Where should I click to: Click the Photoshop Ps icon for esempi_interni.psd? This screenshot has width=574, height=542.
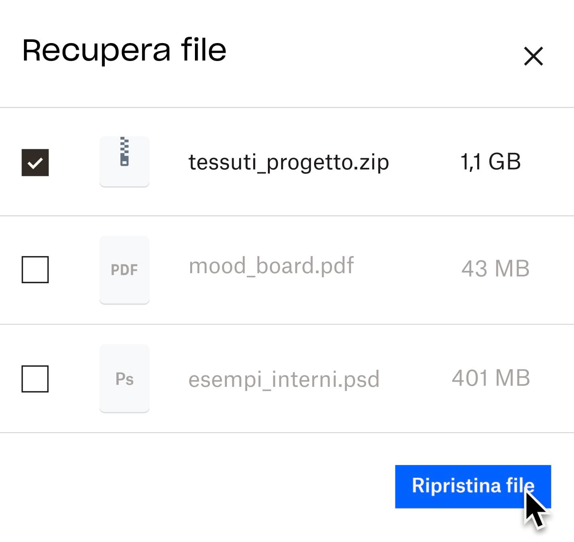click(124, 378)
